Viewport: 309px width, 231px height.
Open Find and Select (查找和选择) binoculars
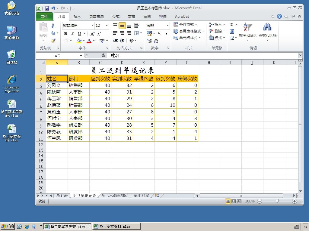pos(267,31)
